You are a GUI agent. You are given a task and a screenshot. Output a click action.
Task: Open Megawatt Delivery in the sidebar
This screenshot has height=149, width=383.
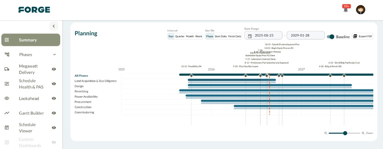tap(28, 69)
